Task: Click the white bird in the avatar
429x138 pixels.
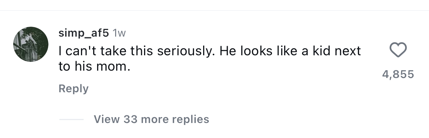Action: pyautogui.click(x=32, y=39)
